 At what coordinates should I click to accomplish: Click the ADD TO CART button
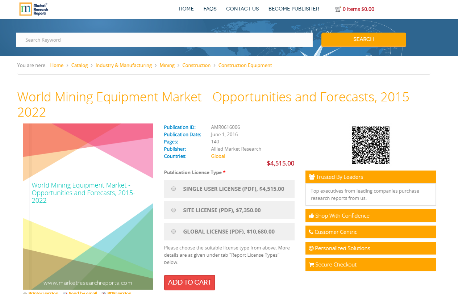coord(190,282)
